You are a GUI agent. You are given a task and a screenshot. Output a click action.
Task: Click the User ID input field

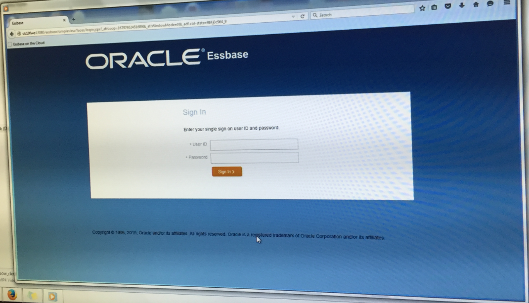click(x=254, y=144)
